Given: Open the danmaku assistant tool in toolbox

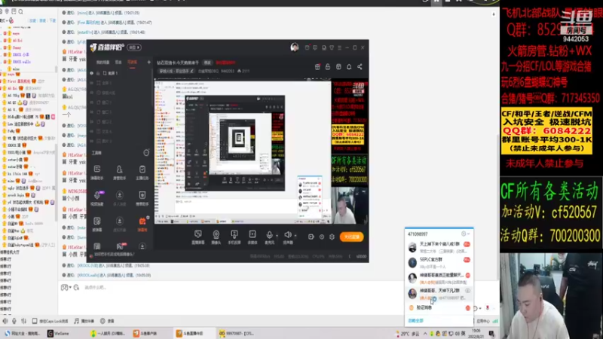Looking at the screenshot, I should [x=97, y=173].
